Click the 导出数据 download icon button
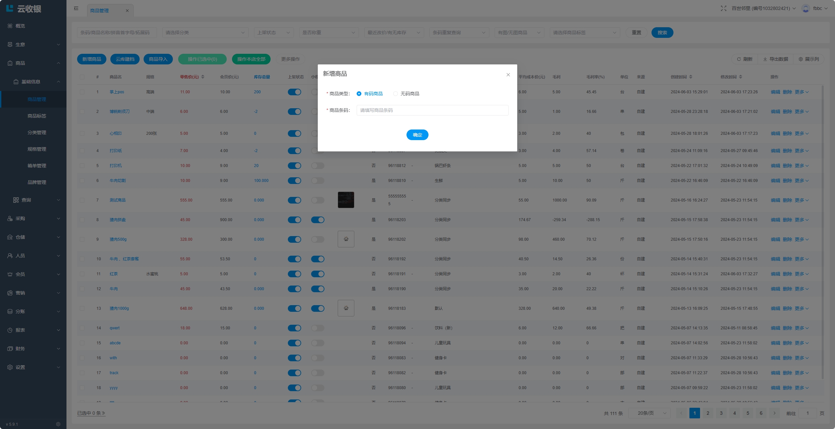Image resolution: width=835 pixels, height=429 pixels. (775, 59)
